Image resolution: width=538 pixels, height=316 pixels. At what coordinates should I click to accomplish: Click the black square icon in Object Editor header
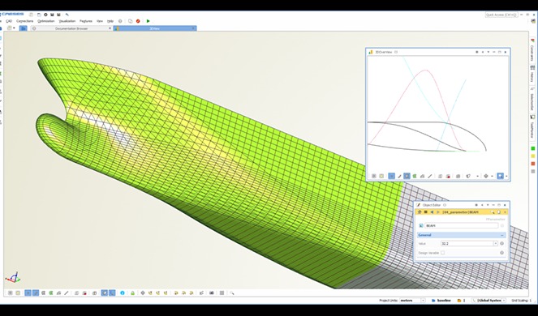click(x=426, y=212)
